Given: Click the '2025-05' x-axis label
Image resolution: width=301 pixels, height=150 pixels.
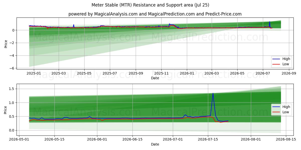Looking at the screenshot, I should 84,73.
